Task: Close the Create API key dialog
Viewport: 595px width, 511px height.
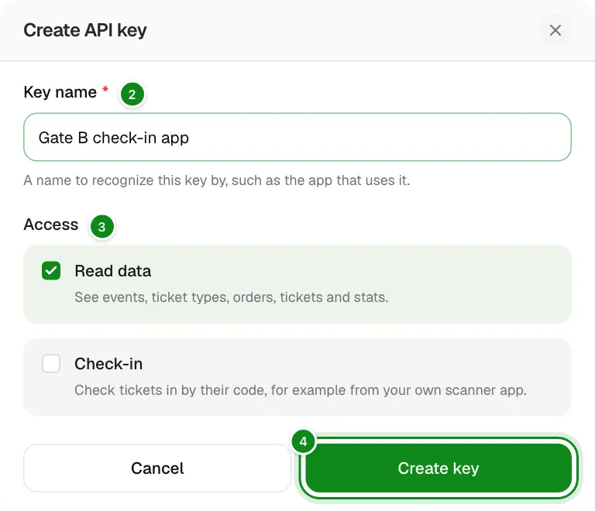Action: click(555, 30)
